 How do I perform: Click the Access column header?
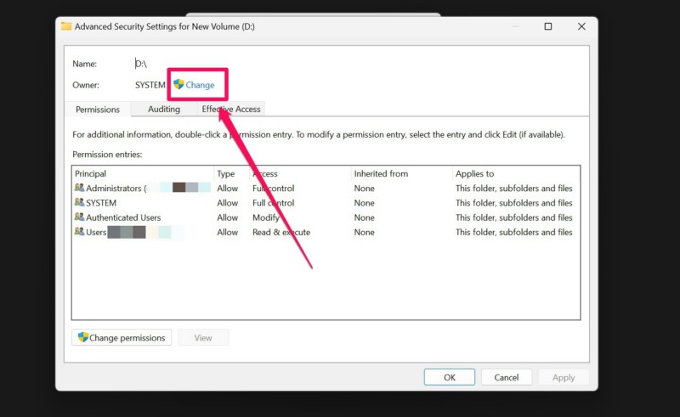point(265,173)
